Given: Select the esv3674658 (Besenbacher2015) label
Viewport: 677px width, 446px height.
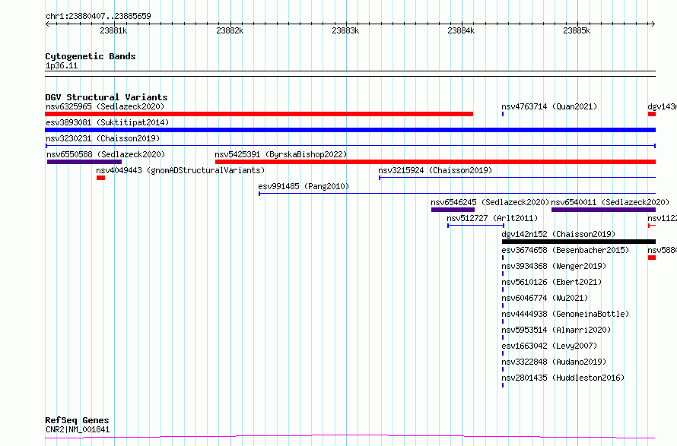Looking at the screenshot, I should click(x=565, y=250).
